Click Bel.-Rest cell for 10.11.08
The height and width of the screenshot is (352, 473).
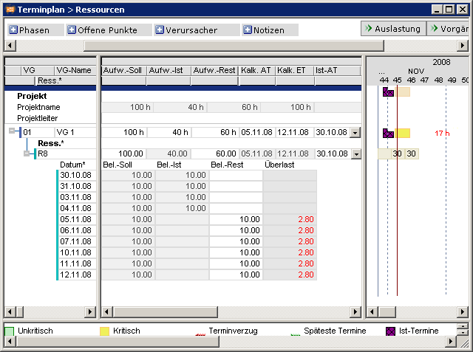(236, 252)
